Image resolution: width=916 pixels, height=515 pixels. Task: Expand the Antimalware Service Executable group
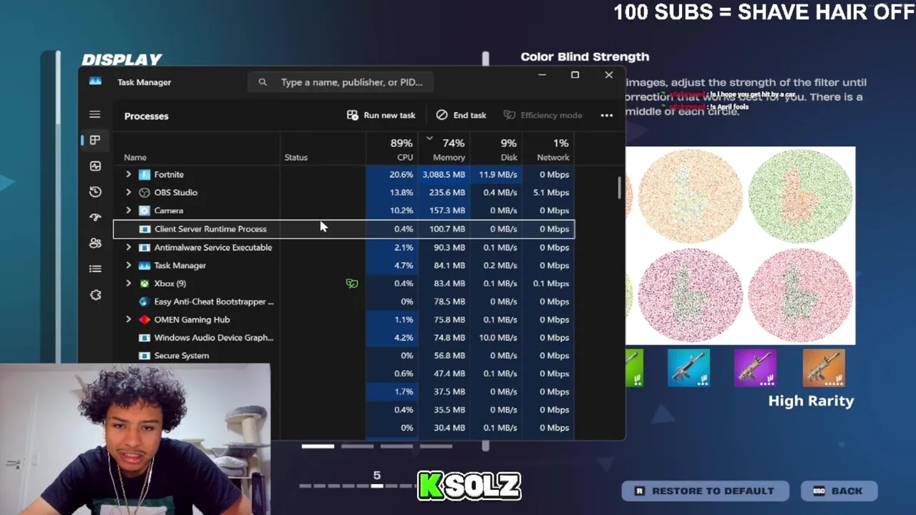point(128,247)
